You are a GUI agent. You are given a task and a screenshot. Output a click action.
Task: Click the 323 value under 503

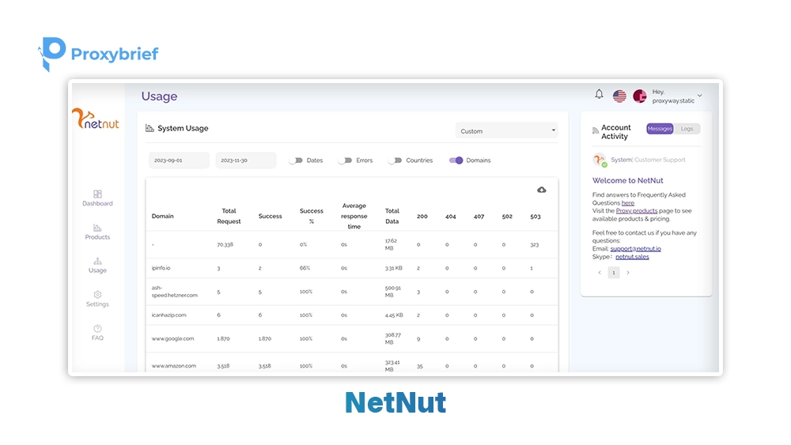point(534,245)
